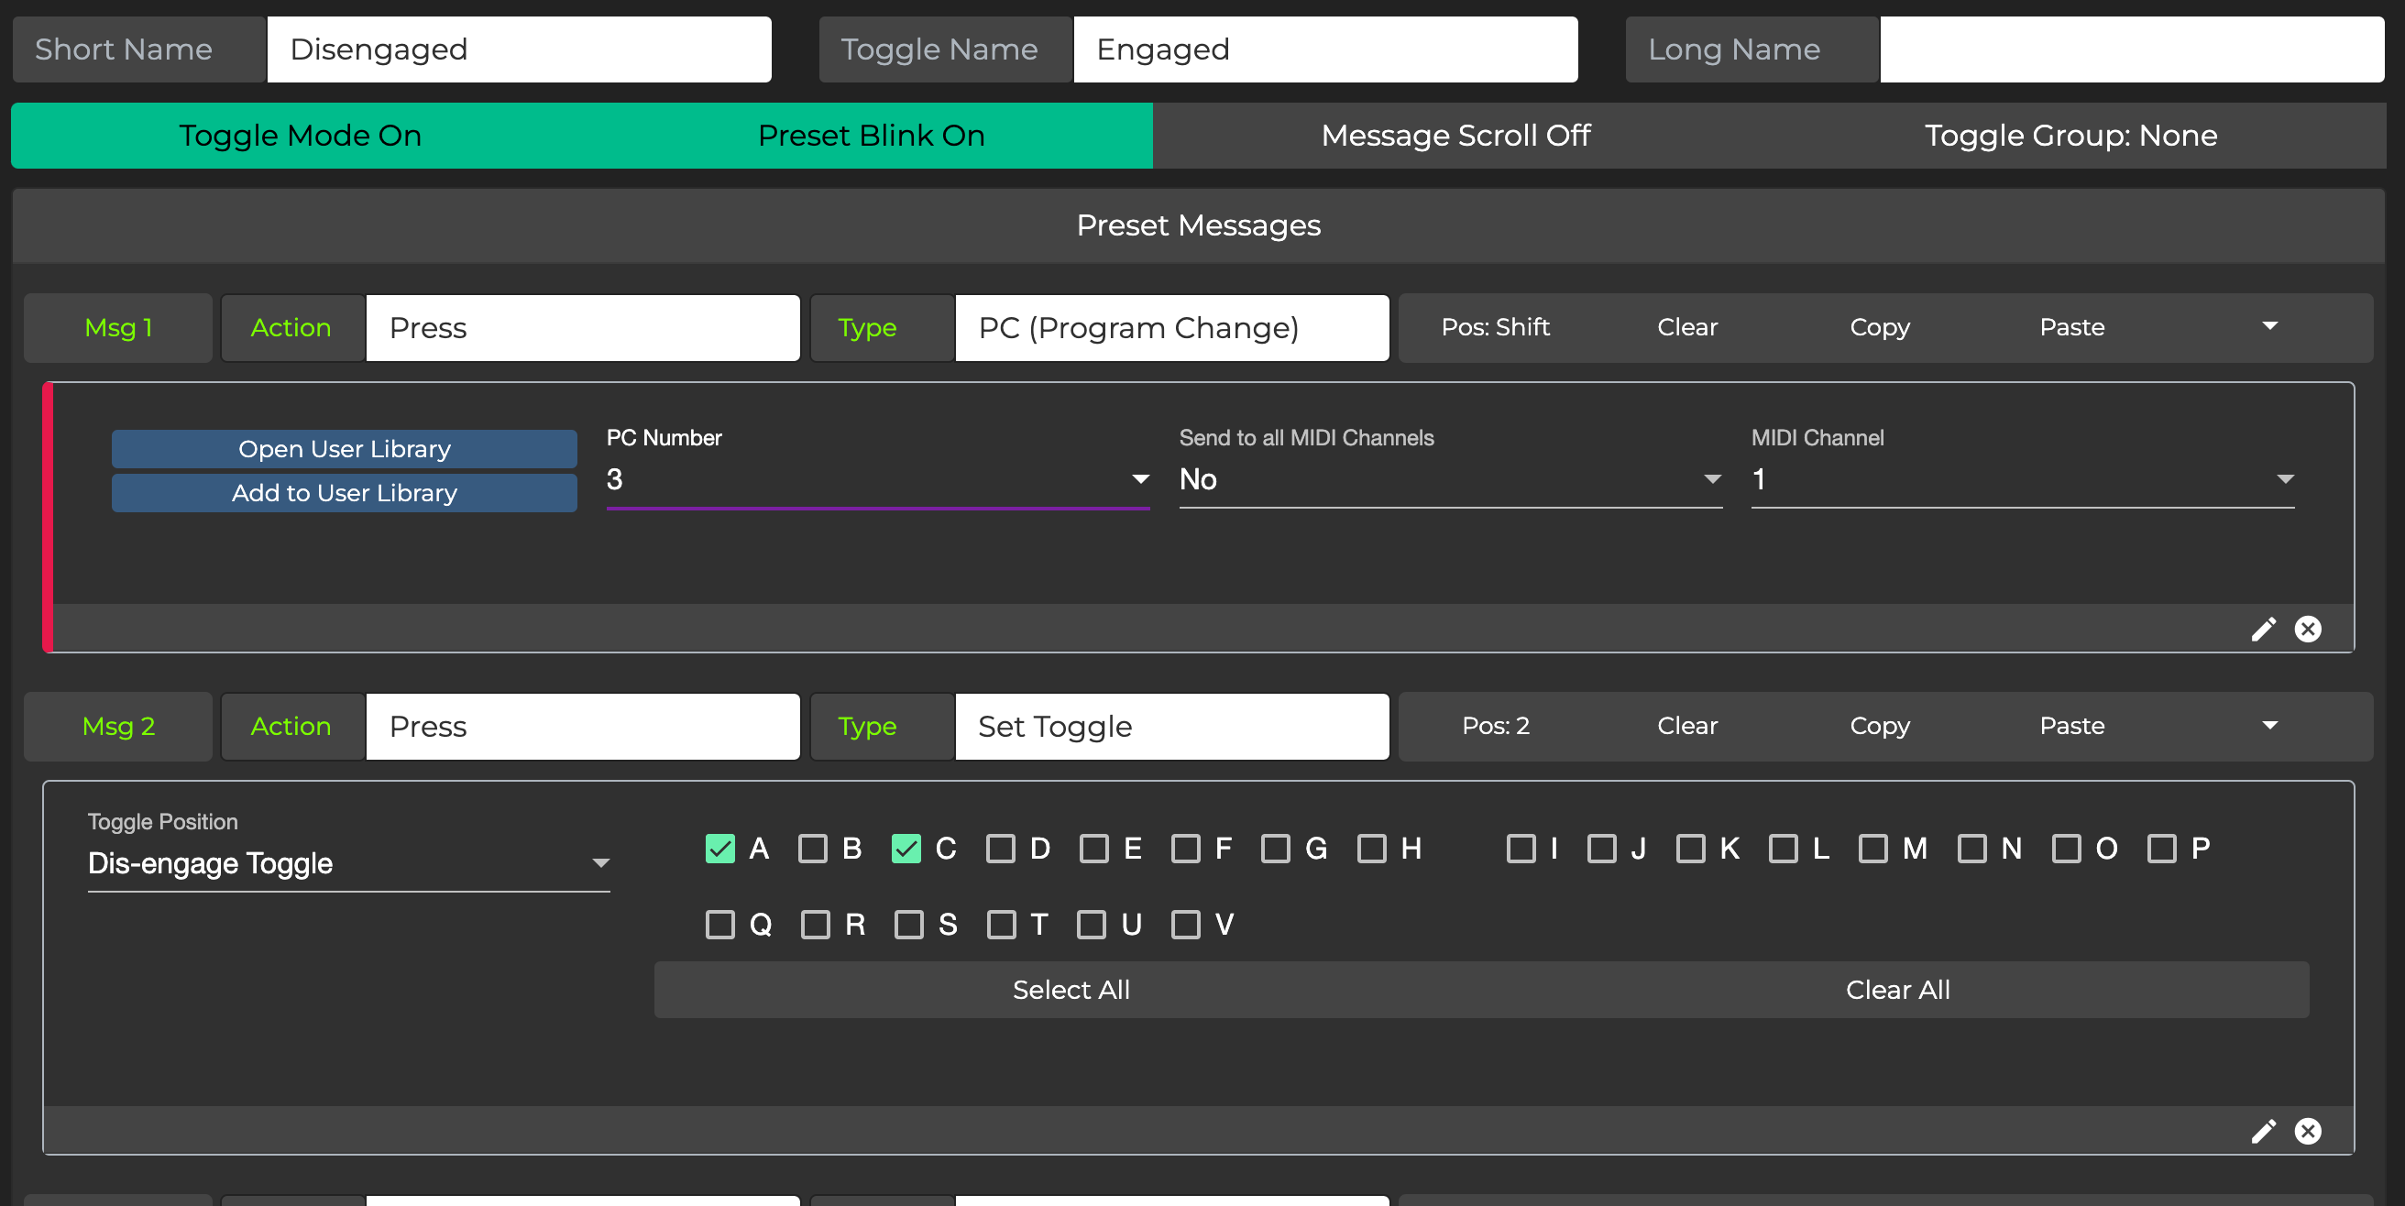Enable the channel B checkbox

coord(815,849)
